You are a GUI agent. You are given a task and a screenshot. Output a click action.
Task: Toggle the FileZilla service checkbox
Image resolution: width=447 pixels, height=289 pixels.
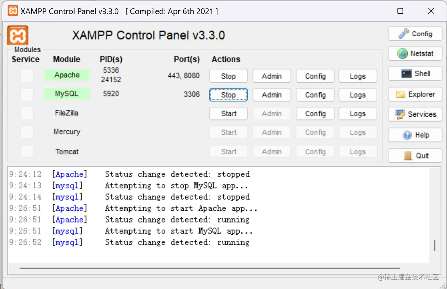27,113
